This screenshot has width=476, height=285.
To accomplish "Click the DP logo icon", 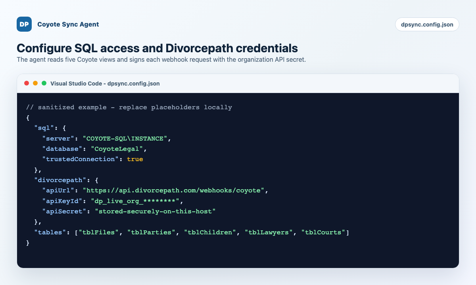I will click(24, 24).
